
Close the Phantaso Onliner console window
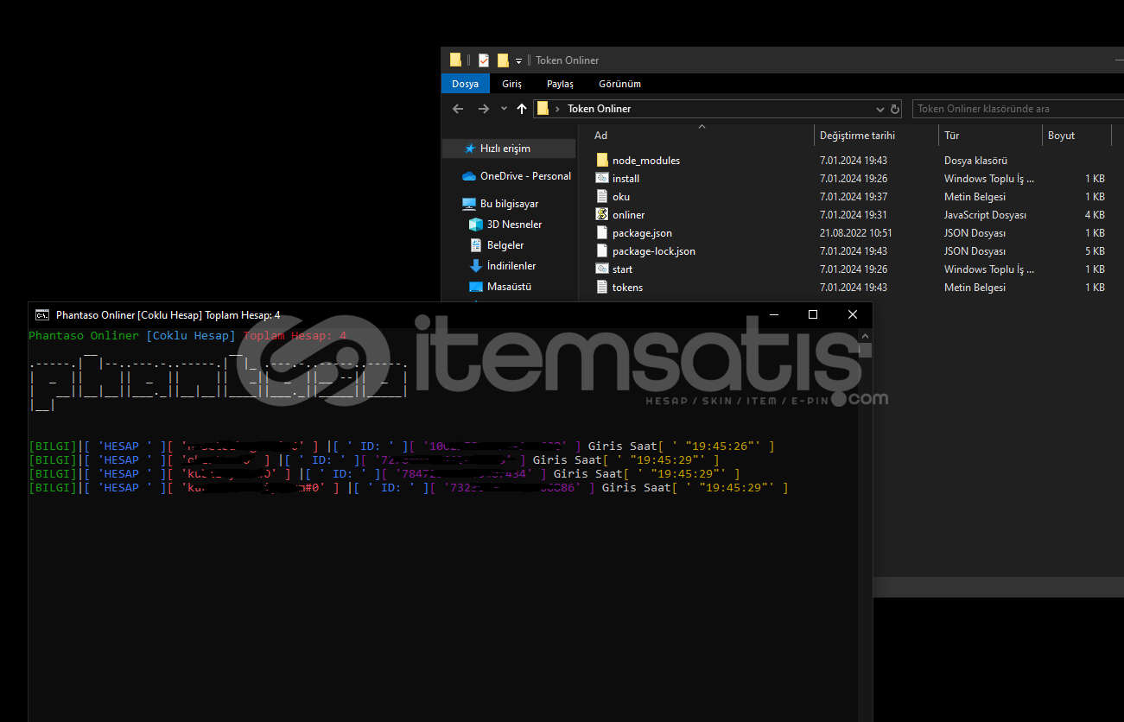click(x=853, y=315)
